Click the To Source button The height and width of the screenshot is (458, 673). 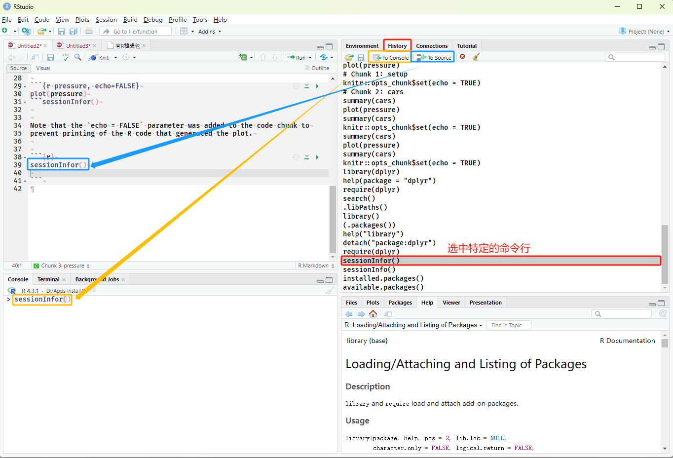434,57
